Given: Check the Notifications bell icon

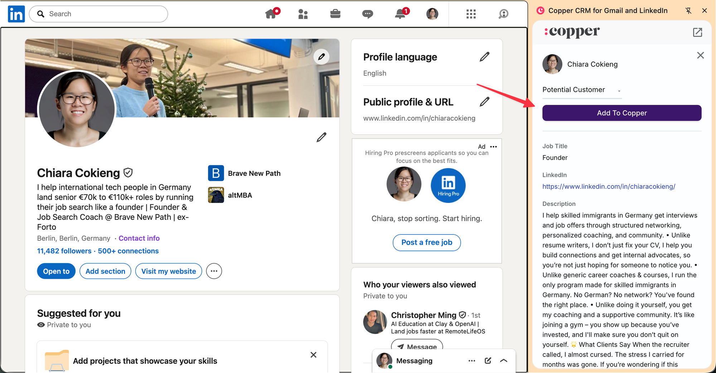Looking at the screenshot, I should (401, 14).
